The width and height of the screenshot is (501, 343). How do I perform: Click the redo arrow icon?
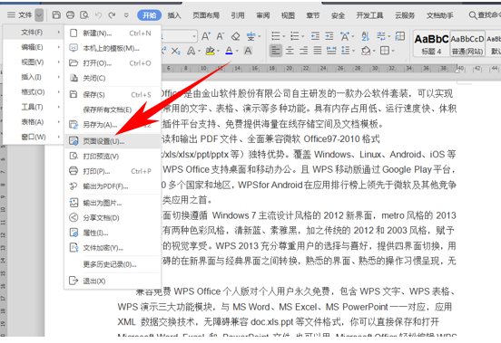coord(112,15)
